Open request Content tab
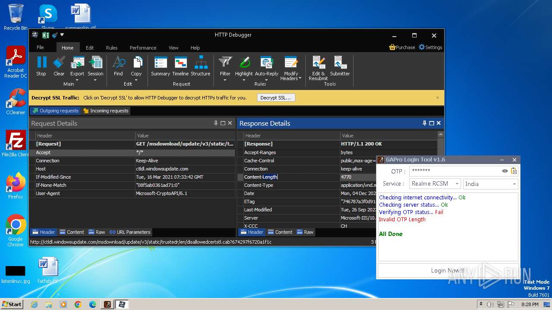This screenshot has height=310, width=552. pyautogui.click(x=72, y=232)
